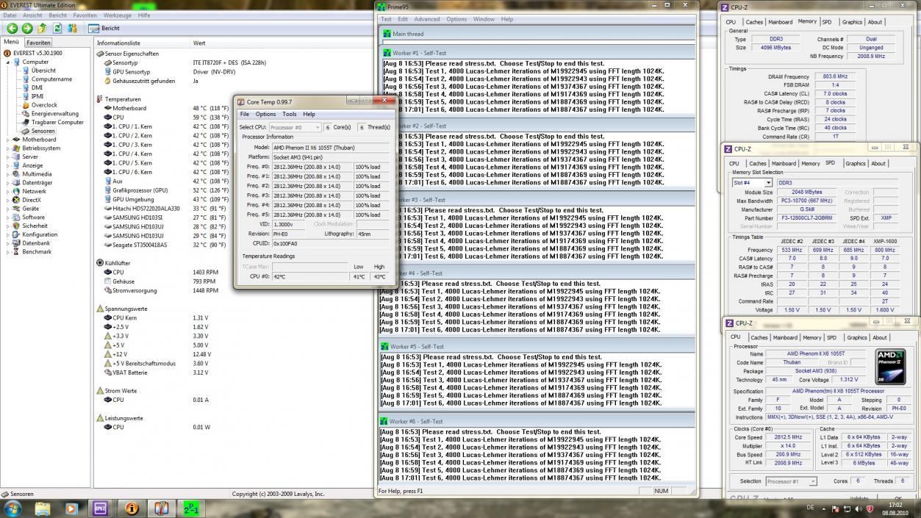
Task: Open the Tools menu in Core Temp
Action: 290,114
